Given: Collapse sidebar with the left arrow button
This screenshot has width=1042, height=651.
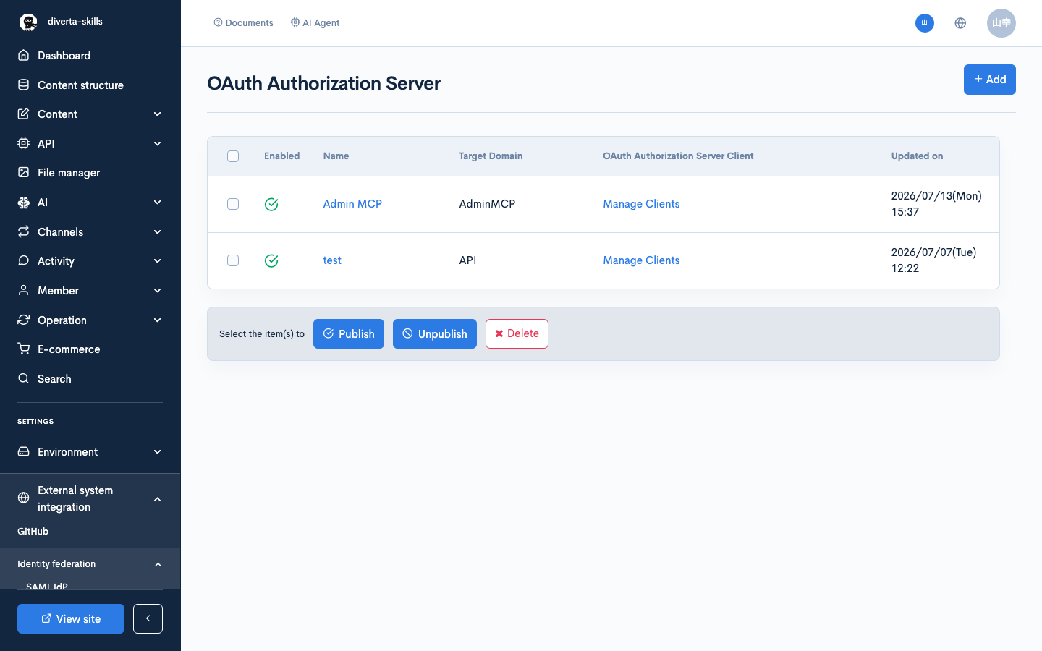Looking at the screenshot, I should [148, 618].
